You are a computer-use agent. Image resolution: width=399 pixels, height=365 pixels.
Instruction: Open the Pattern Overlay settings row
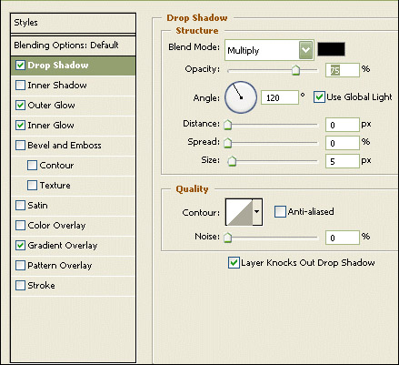pyautogui.click(x=73, y=266)
